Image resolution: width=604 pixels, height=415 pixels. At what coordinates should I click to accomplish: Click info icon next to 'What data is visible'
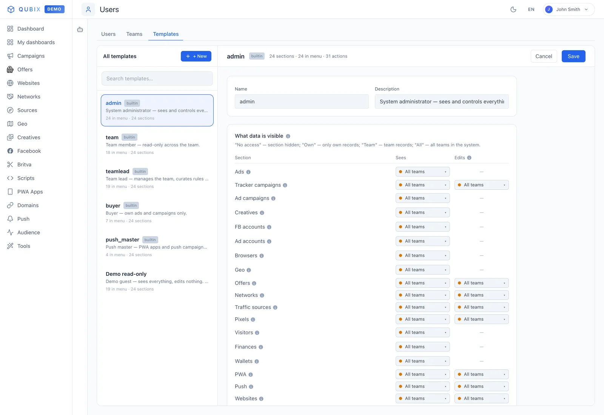(288, 136)
